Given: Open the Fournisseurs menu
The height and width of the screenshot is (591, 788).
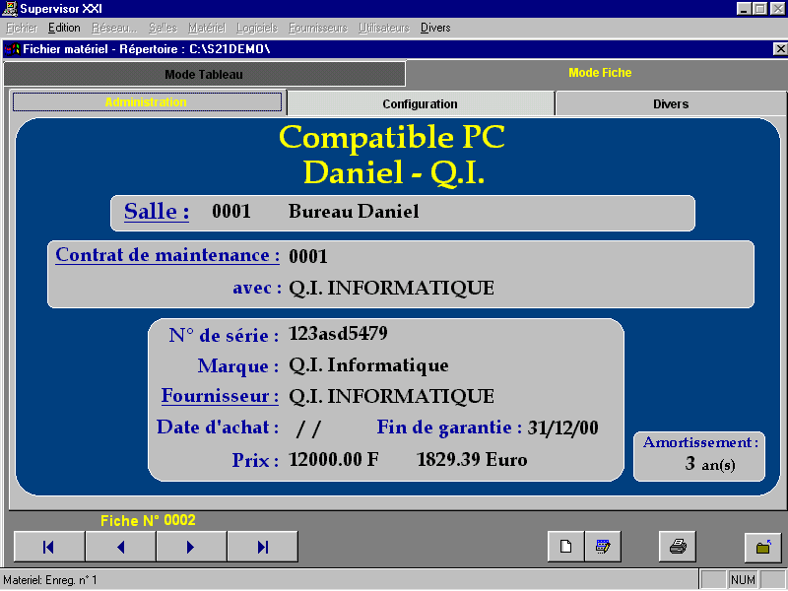Looking at the screenshot, I should [318, 28].
